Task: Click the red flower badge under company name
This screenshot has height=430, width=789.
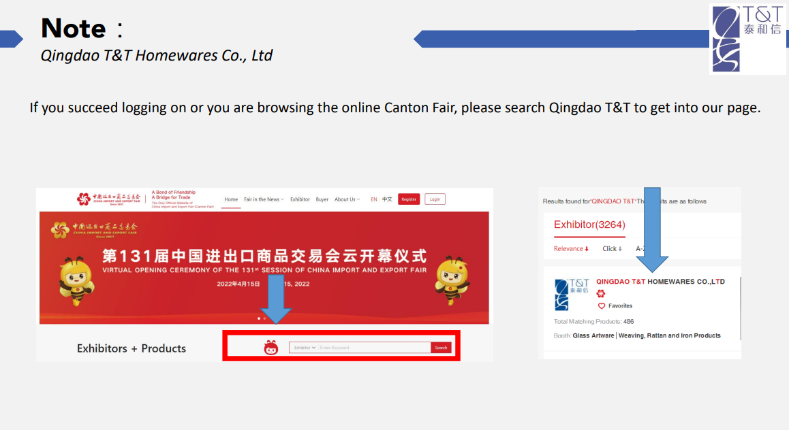Action: 601,294
